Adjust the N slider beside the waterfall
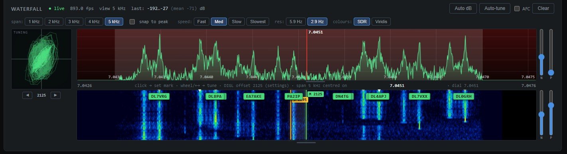This screenshot has width=567, height=154. (x=541, y=113)
